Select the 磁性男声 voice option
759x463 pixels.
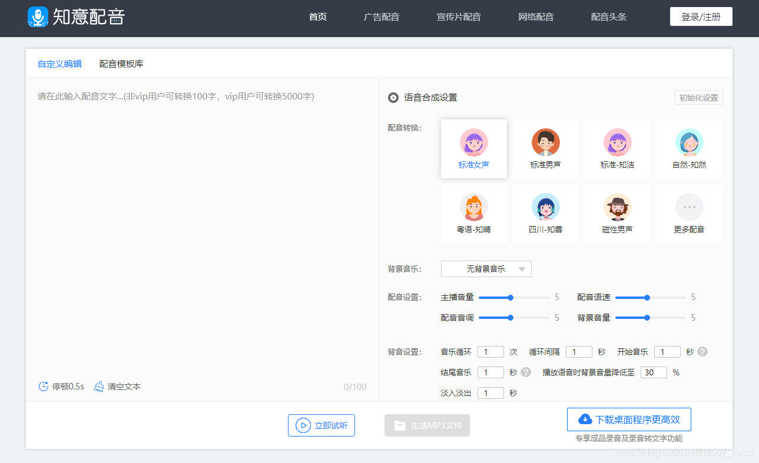617,212
